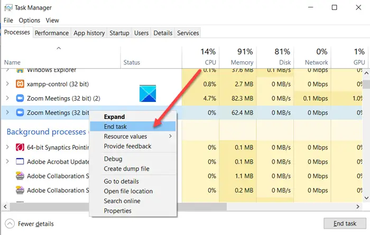
Task: Open the View menu
Action: [x=52, y=21]
